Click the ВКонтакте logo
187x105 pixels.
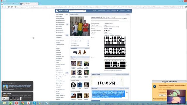pos(62,11)
